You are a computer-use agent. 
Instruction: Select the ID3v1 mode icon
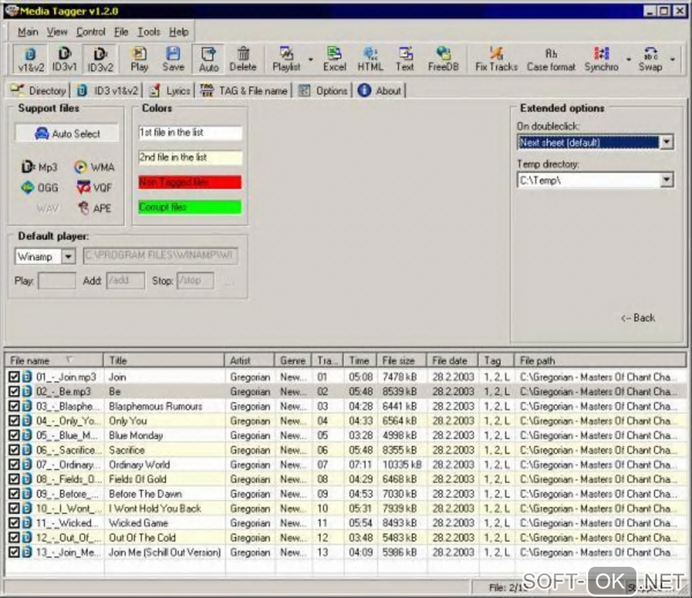(x=64, y=59)
